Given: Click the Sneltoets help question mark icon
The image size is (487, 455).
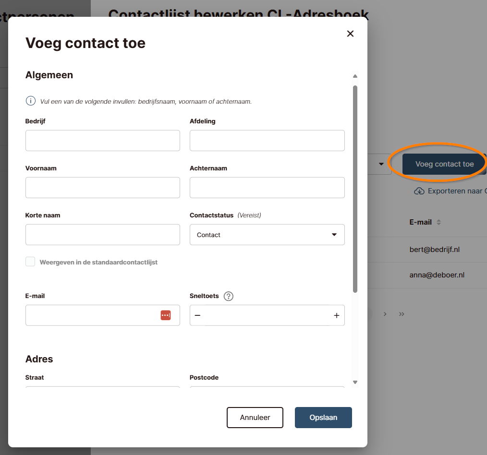Looking at the screenshot, I should tap(229, 296).
